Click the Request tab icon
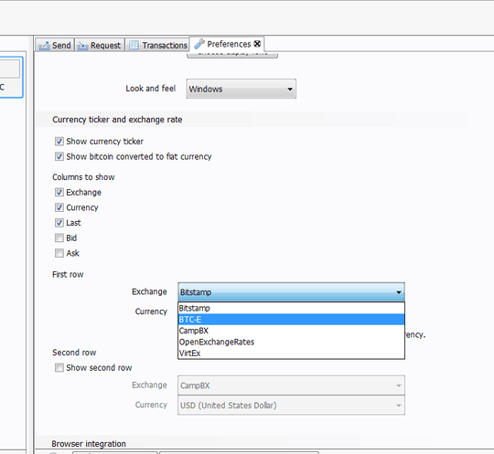The image size is (494, 454). pyautogui.click(x=83, y=46)
